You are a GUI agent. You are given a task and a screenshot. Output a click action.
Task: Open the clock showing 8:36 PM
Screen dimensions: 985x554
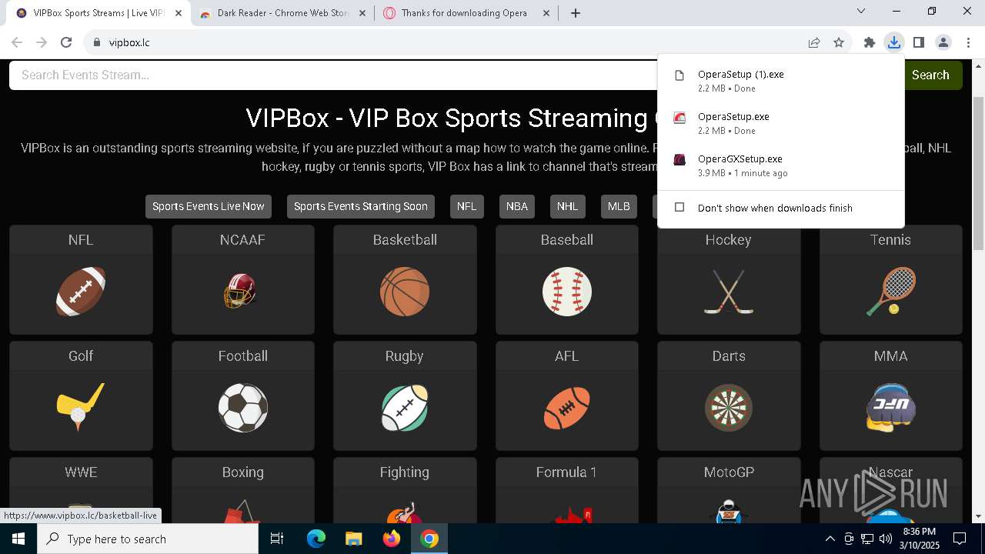(x=920, y=539)
